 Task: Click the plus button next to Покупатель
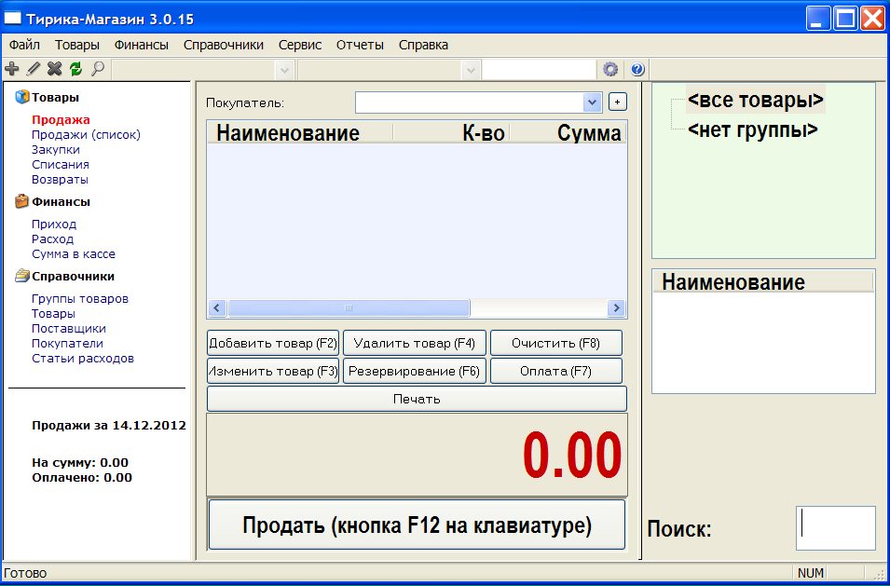pos(618,102)
